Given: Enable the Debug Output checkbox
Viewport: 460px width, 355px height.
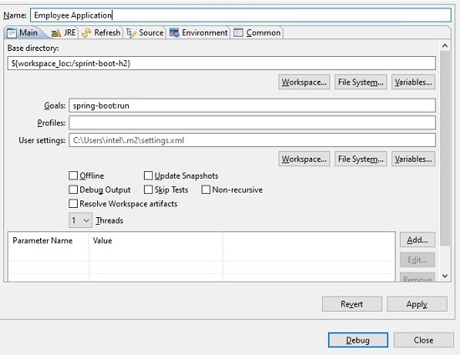Looking at the screenshot, I should (x=73, y=190).
